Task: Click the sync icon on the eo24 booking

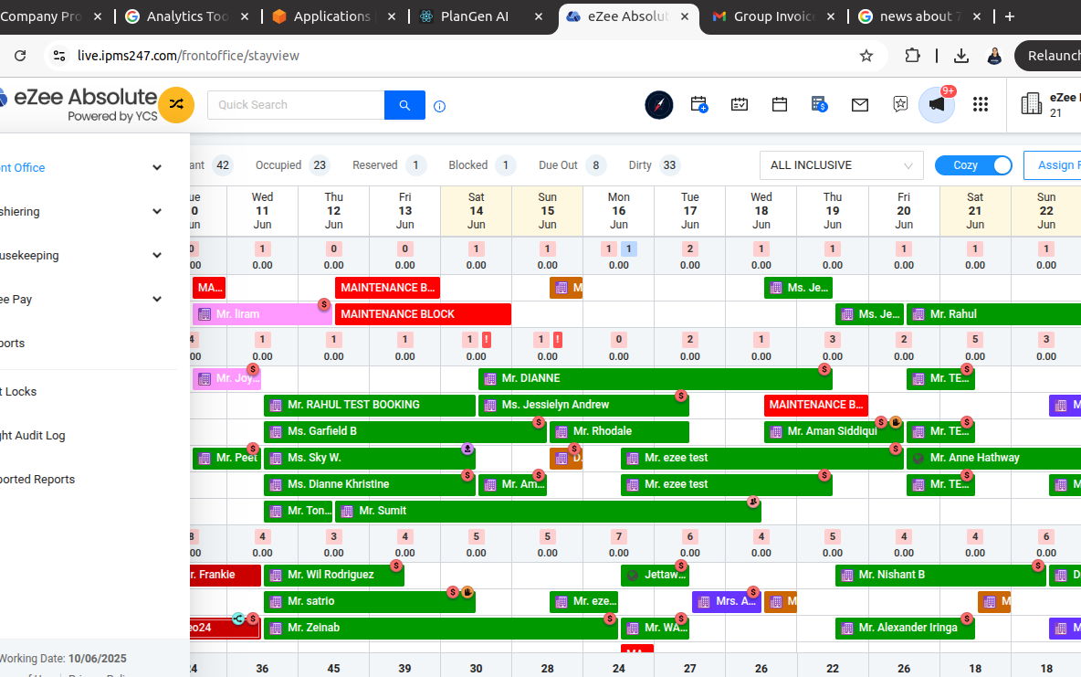Action: [238, 619]
